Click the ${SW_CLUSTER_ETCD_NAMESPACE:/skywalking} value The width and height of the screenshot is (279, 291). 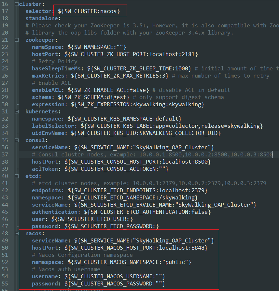[133, 198]
